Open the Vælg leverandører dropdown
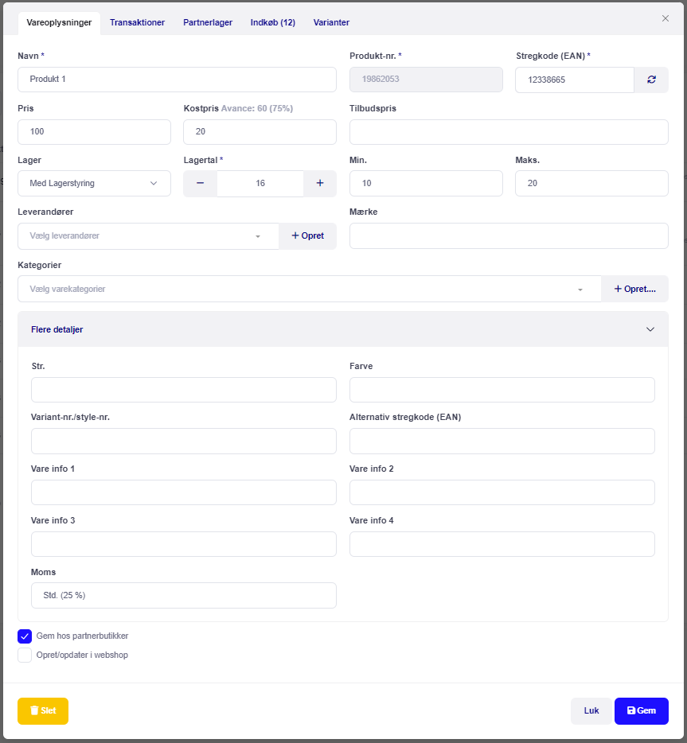Screen dimensions: 687x743 point(148,236)
